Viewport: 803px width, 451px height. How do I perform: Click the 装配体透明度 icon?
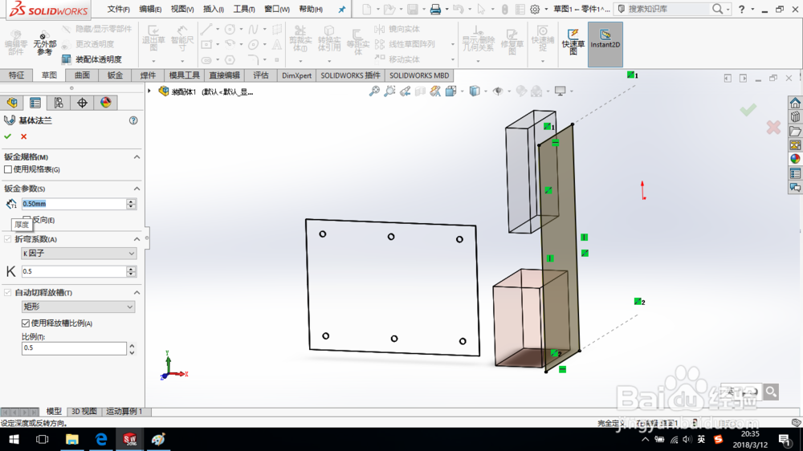(66, 59)
